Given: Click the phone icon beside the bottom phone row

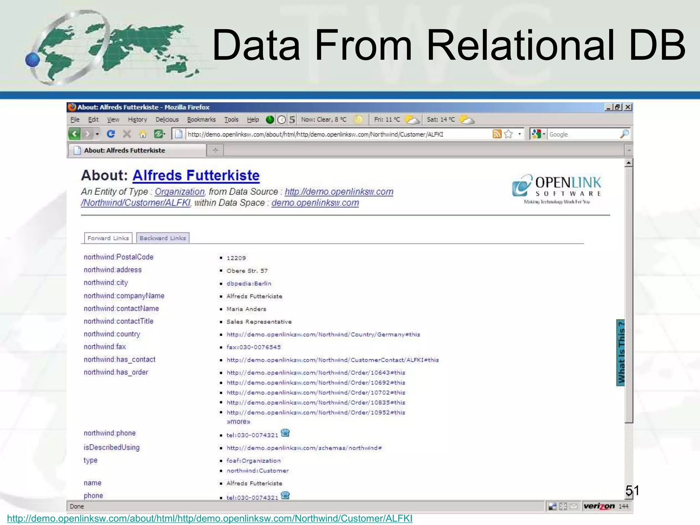Looking at the screenshot, I should tap(285, 495).
